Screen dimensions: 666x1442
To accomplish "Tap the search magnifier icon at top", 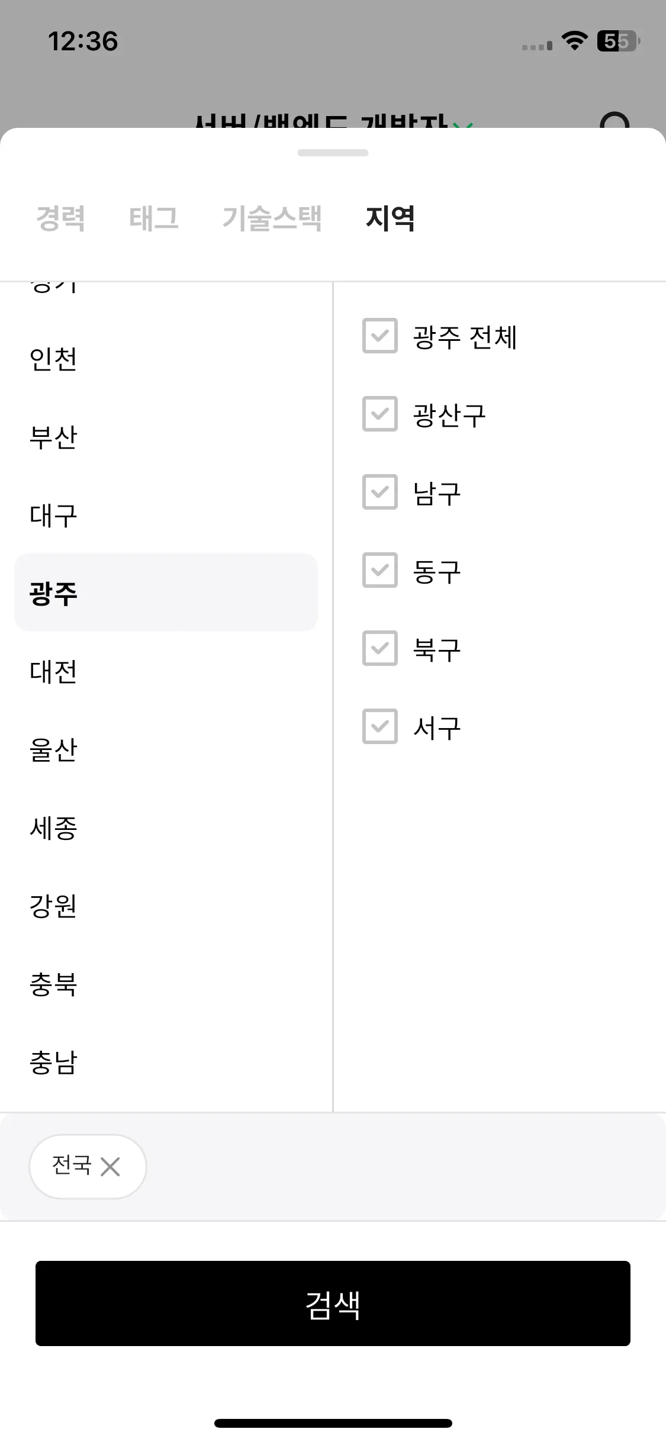I will [614, 120].
